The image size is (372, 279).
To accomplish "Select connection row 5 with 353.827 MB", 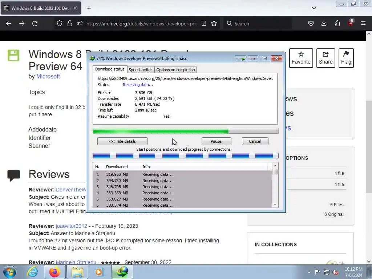I will (x=182, y=199).
